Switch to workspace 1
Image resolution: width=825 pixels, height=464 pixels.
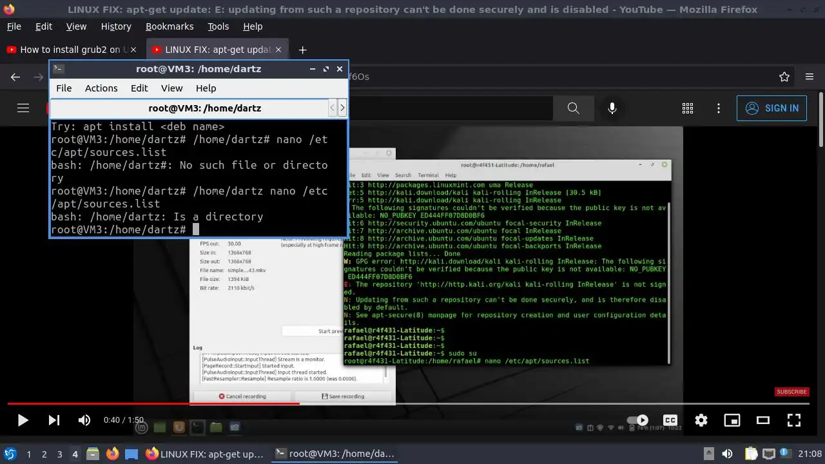point(28,454)
